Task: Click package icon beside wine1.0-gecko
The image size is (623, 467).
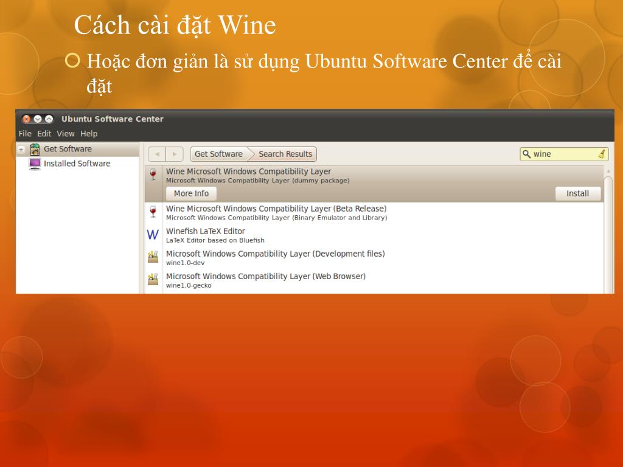Action: (x=153, y=279)
